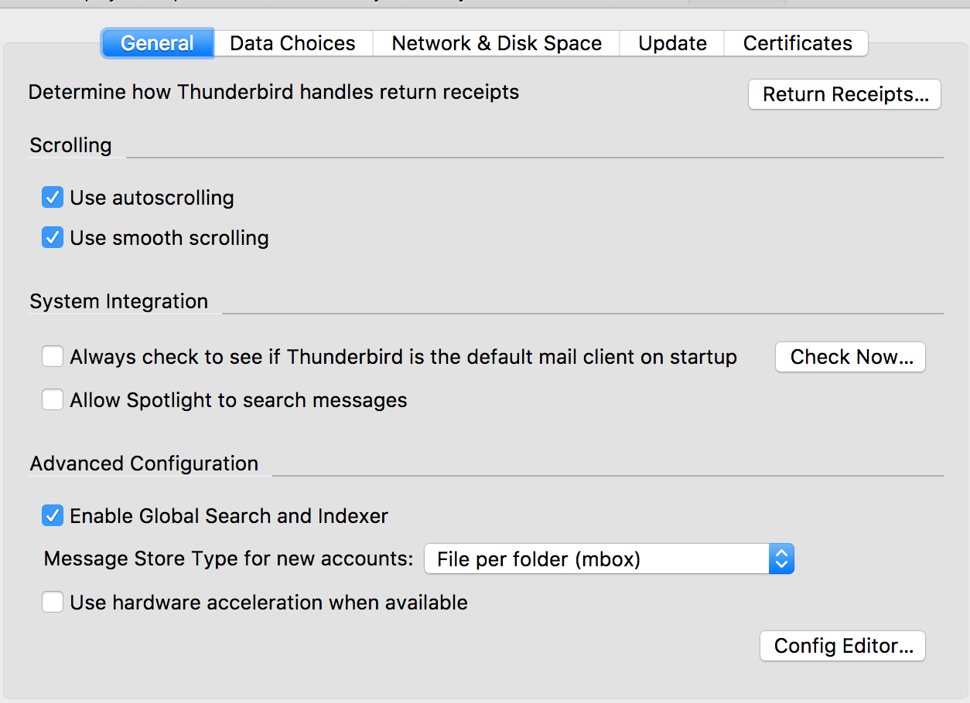
Task: Click the Return Receipts button
Action: [x=845, y=94]
